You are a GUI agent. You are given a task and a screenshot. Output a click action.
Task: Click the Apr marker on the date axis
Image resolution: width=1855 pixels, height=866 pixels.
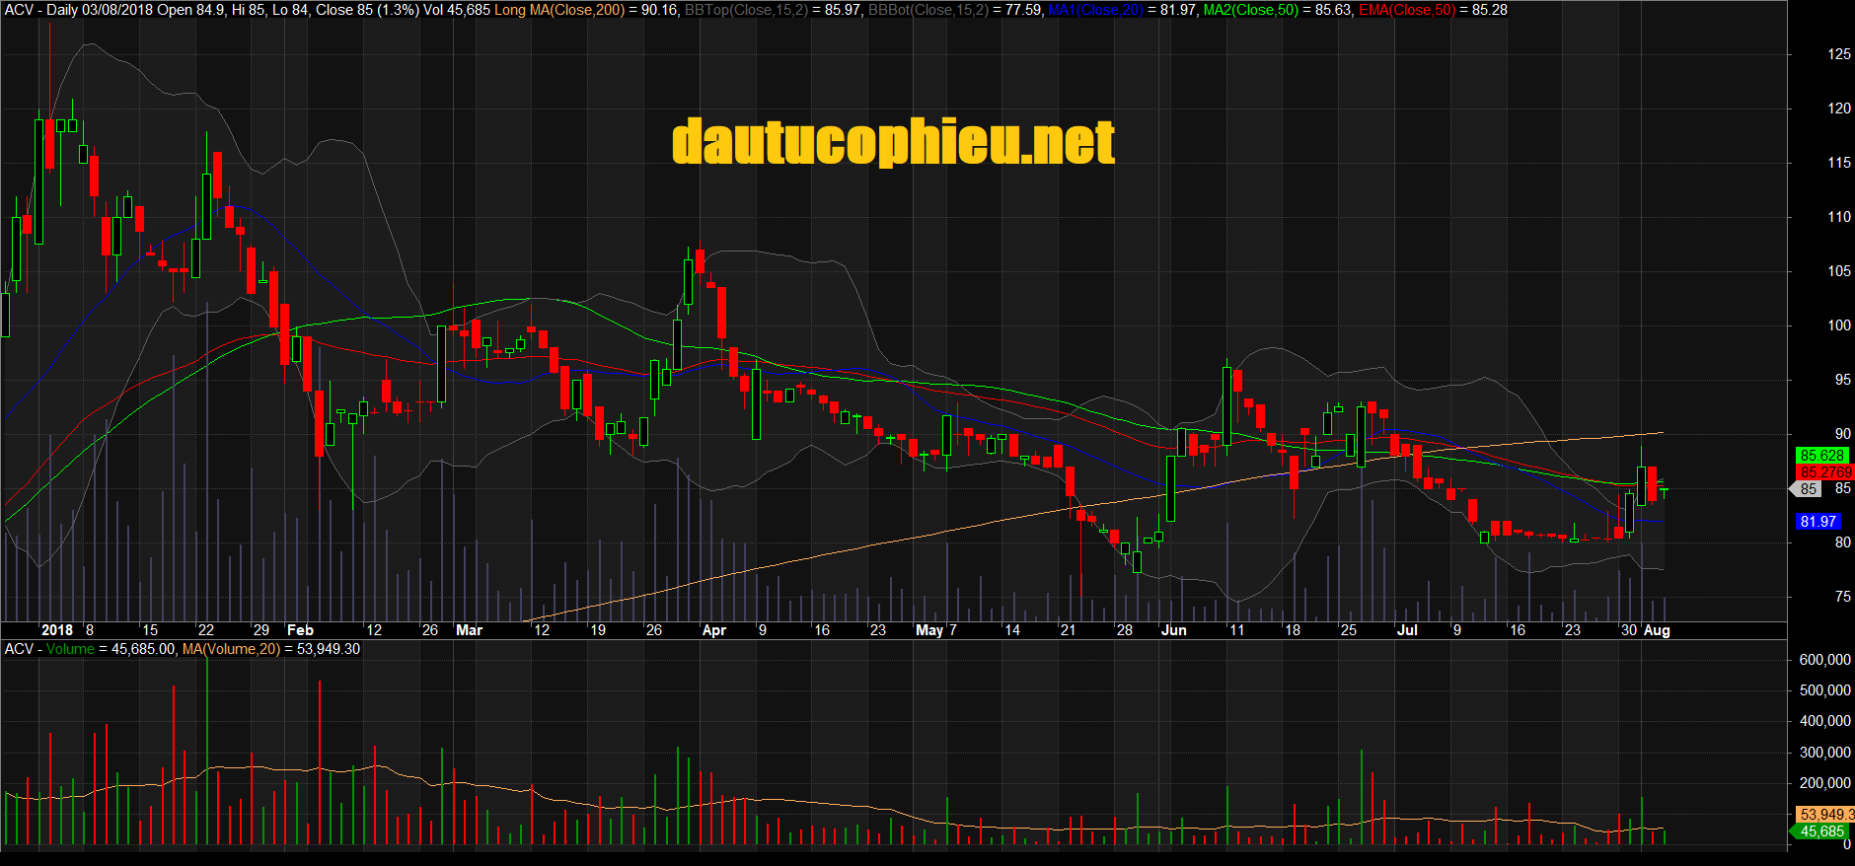tap(713, 630)
